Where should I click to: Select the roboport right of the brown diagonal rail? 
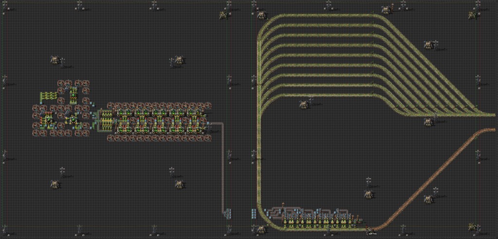point(429,199)
